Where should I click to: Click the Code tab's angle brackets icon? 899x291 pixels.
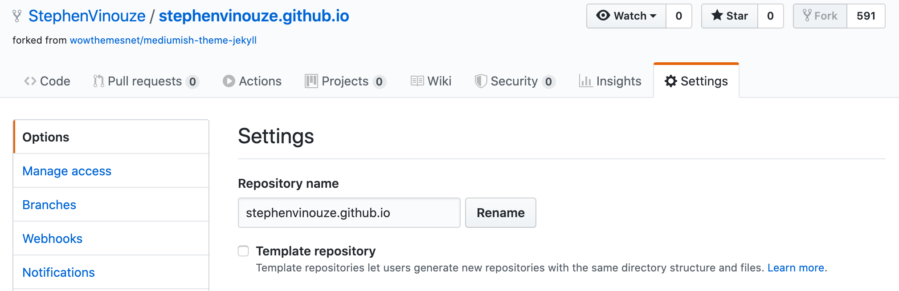30,81
